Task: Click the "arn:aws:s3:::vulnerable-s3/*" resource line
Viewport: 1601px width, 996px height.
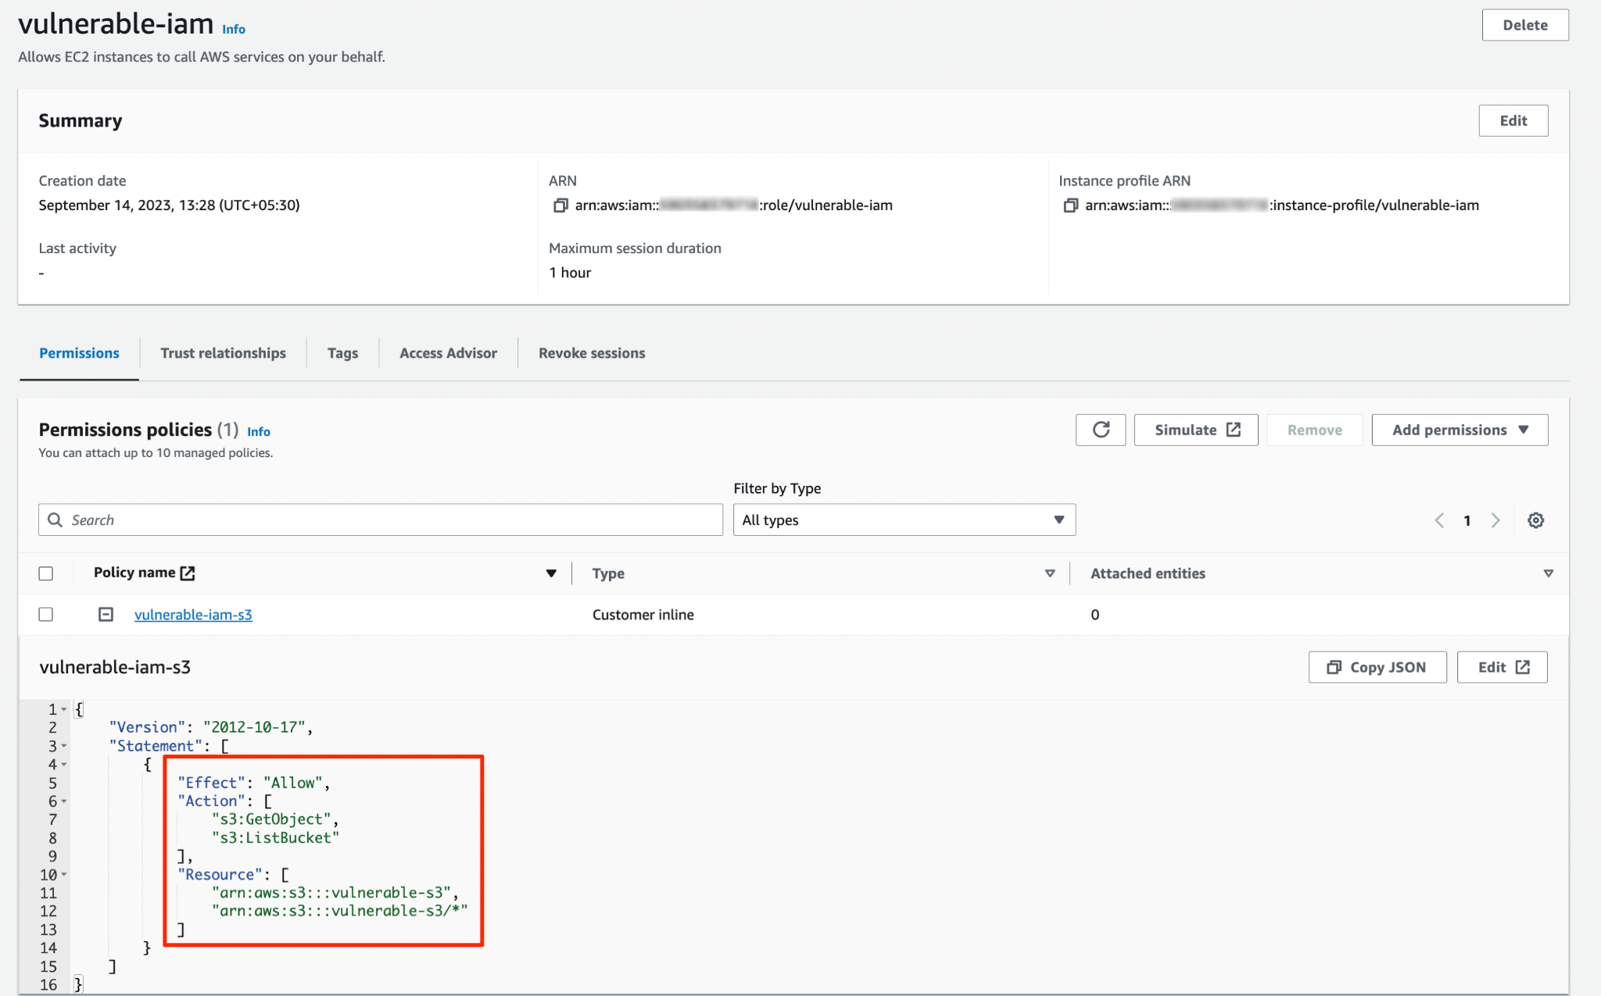Action: point(339,911)
